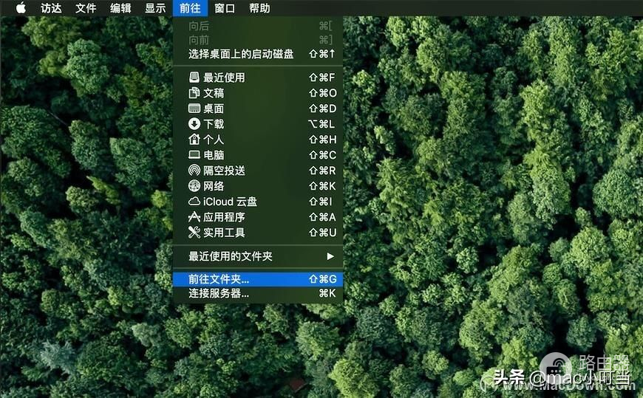Choose 前往文件夹… highlighted entry

(258, 279)
